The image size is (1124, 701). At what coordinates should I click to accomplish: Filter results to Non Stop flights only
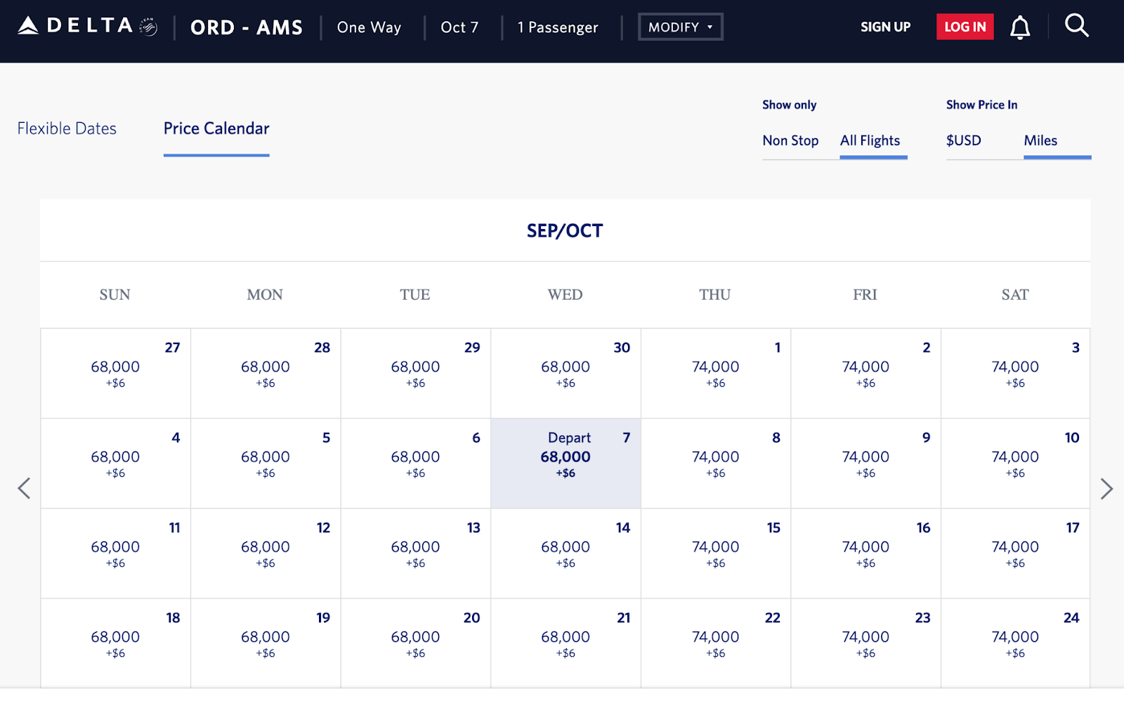pos(790,140)
